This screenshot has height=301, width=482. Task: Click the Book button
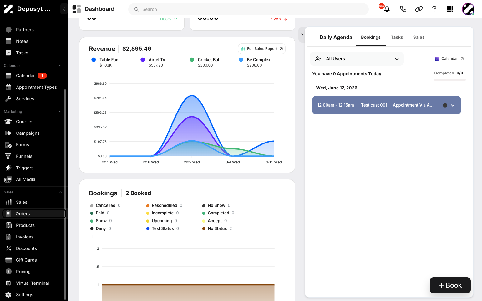point(450,285)
